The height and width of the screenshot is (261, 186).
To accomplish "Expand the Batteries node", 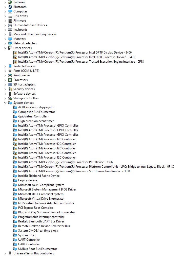I will pyautogui.click(x=5, y=3).
